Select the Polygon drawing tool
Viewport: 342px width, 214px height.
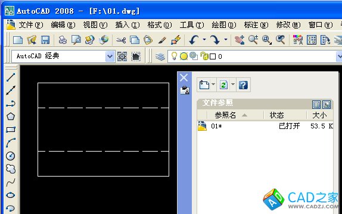11,117
